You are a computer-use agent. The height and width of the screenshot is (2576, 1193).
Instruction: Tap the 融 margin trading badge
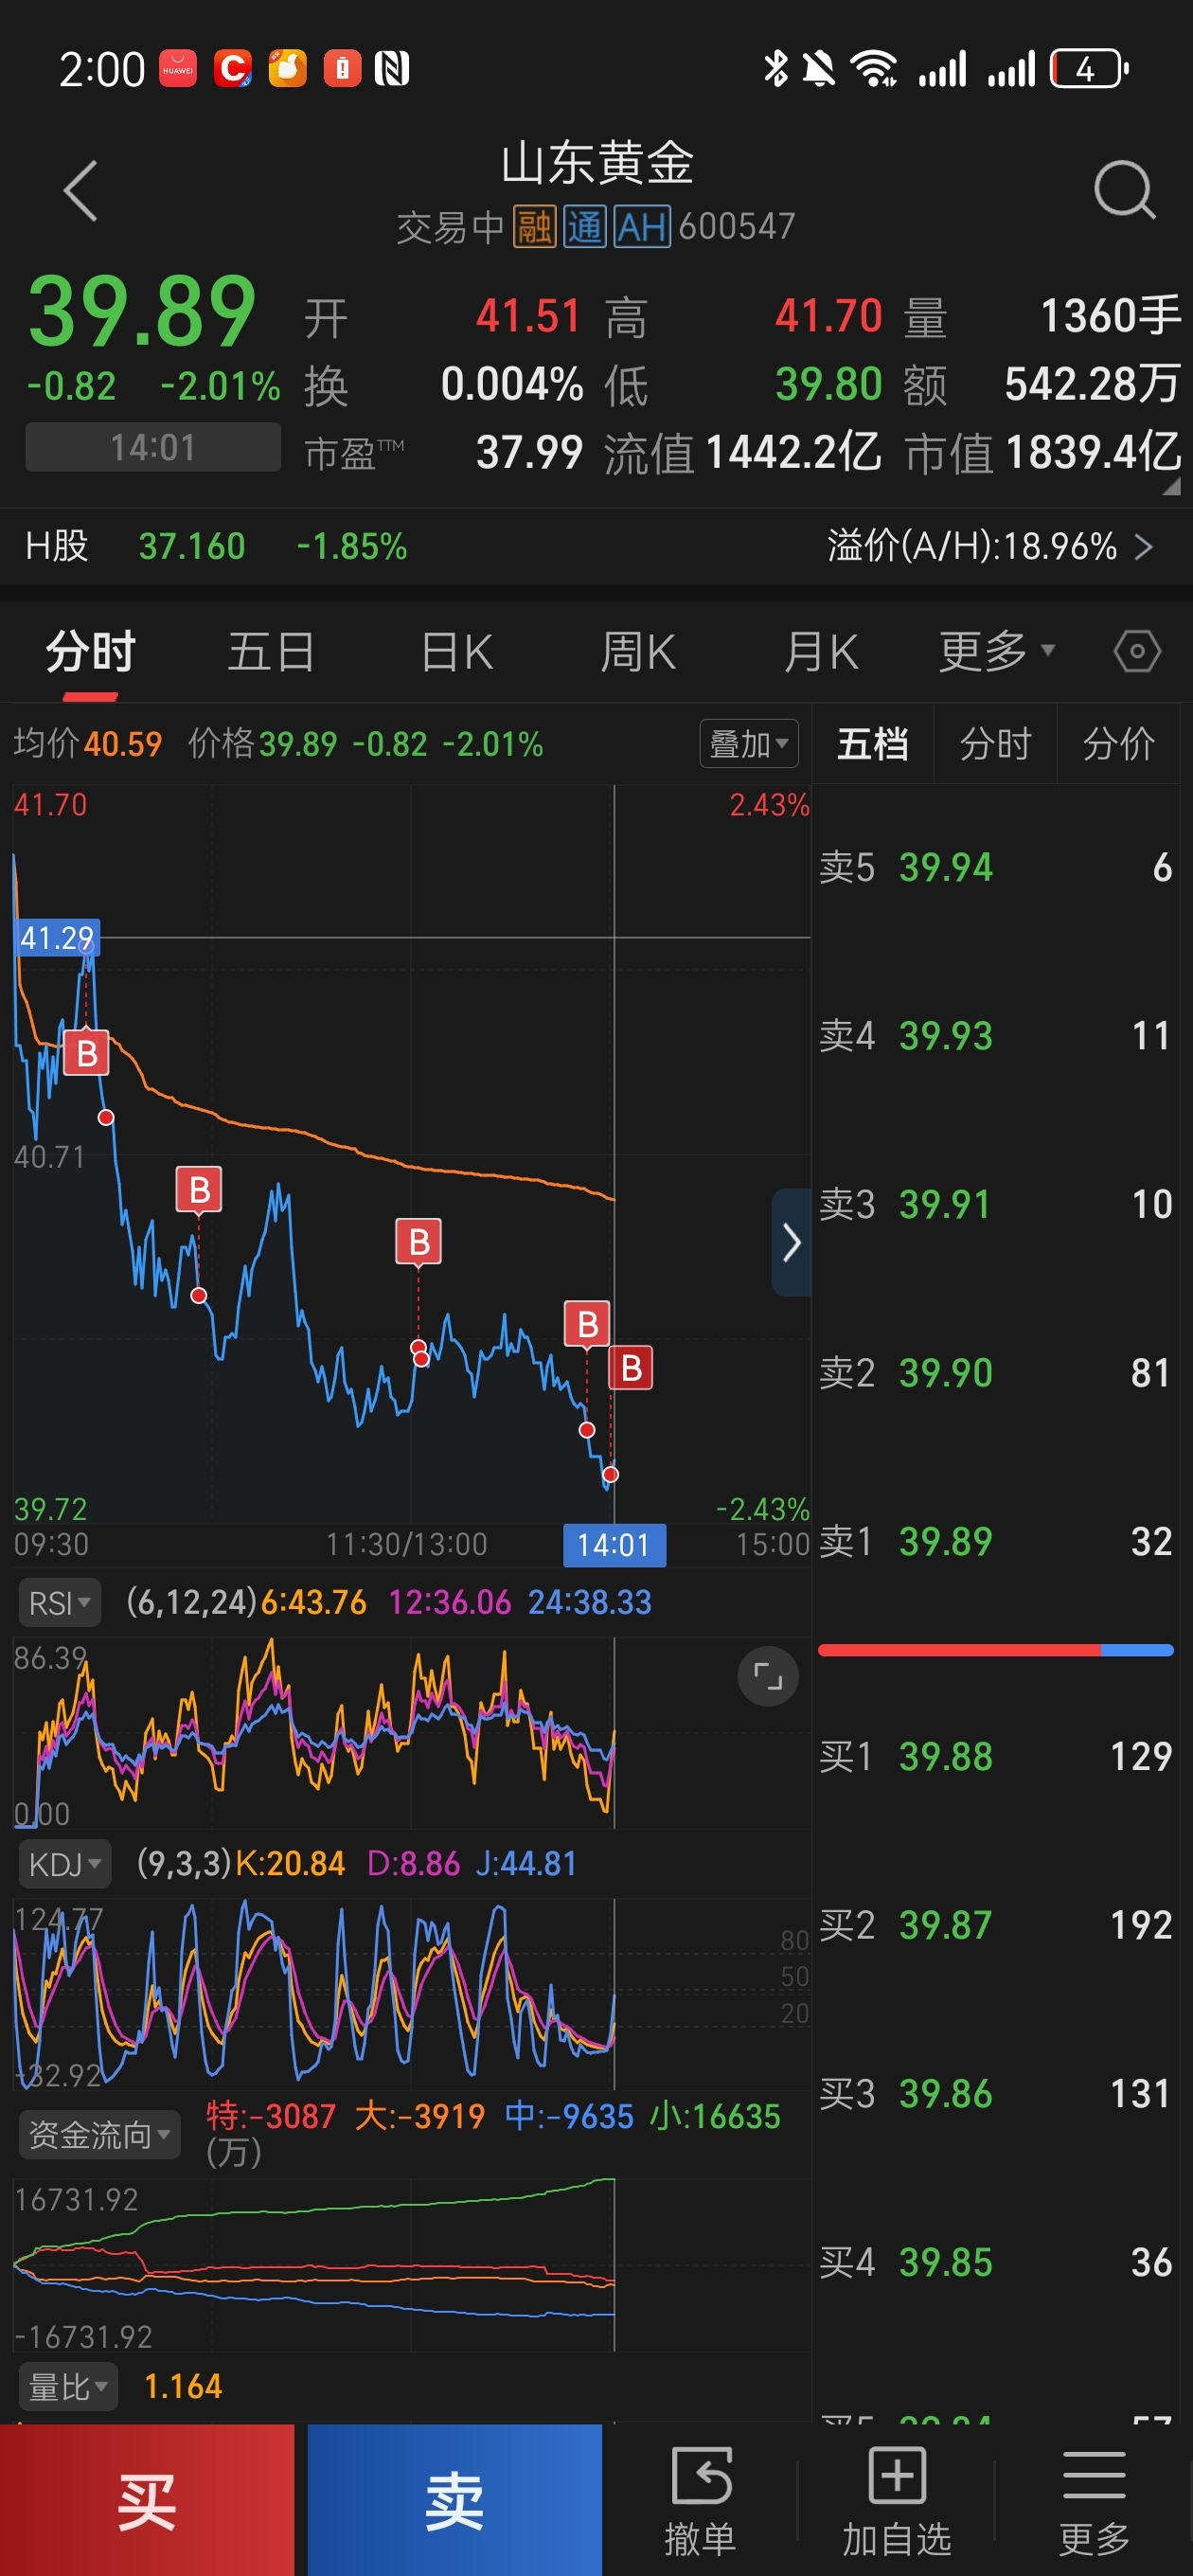point(534,227)
